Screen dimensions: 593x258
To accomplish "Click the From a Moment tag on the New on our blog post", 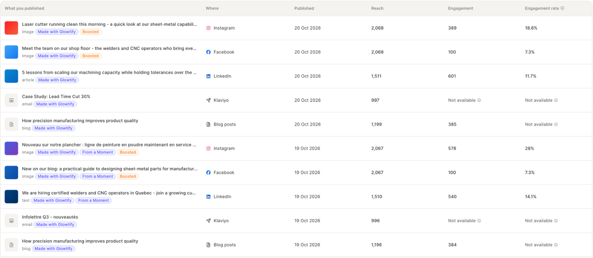I will (98, 177).
